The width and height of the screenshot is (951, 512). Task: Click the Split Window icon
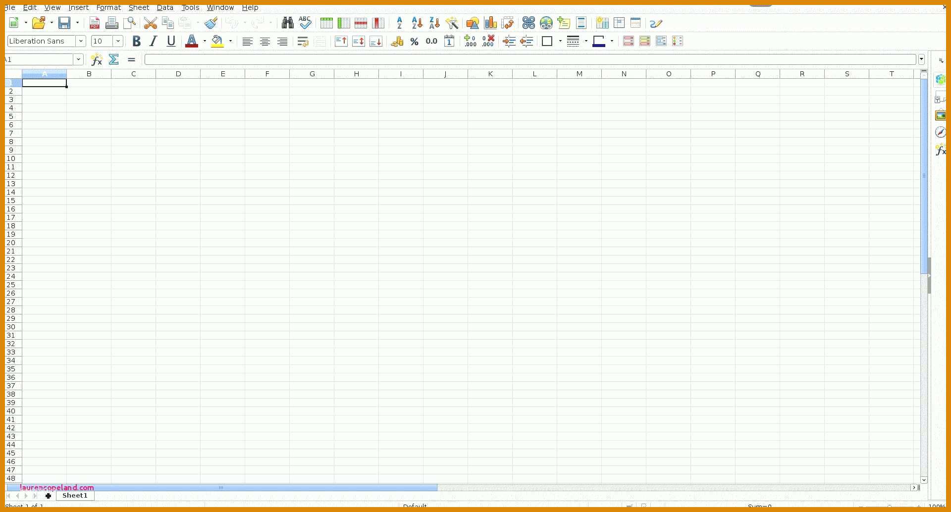(x=636, y=23)
